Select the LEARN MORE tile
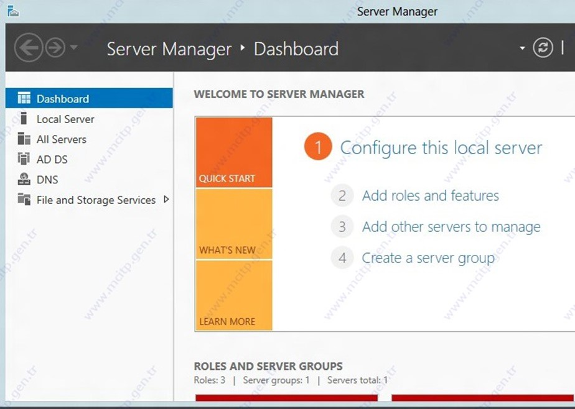 tap(234, 295)
